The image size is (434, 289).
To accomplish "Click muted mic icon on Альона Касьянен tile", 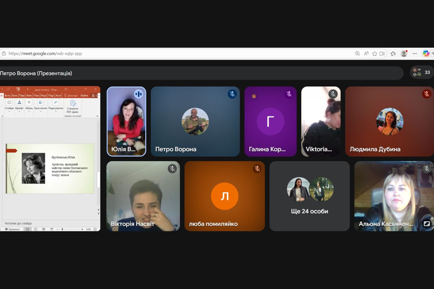I will (427, 169).
